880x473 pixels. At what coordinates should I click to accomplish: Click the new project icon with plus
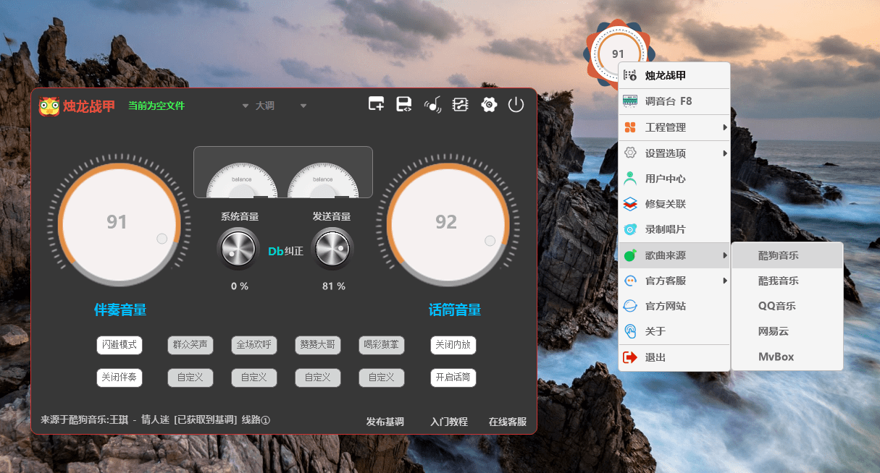click(x=376, y=105)
